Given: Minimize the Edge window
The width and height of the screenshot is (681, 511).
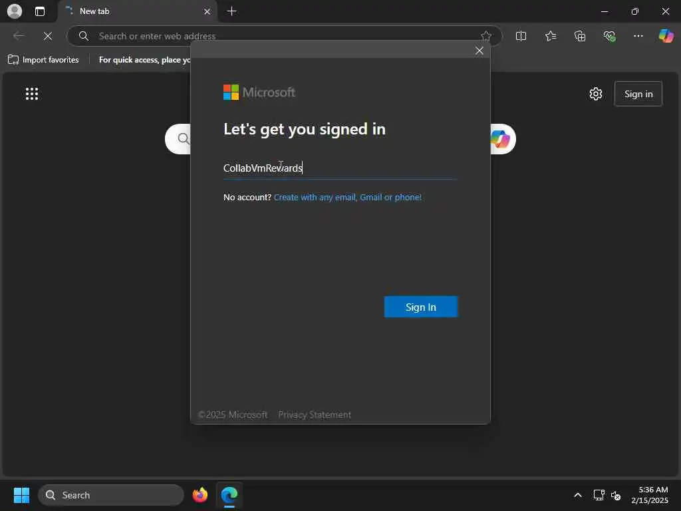Looking at the screenshot, I should 604,11.
